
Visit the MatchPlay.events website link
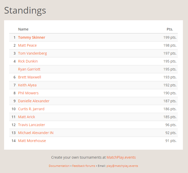[x=121, y=157]
